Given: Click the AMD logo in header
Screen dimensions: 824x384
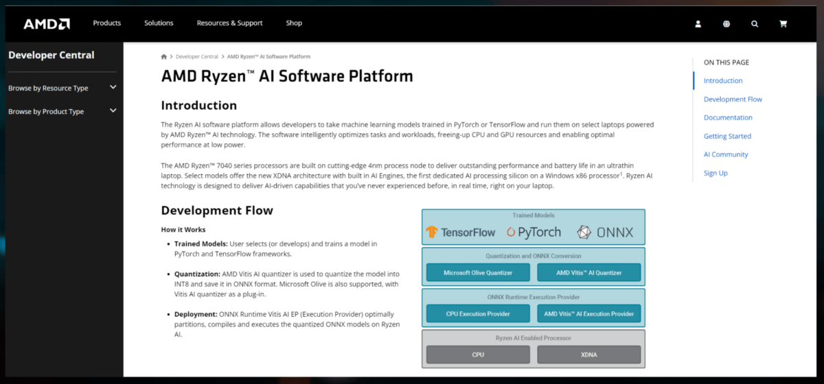Looking at the screenshot, I should pos(47,23).
